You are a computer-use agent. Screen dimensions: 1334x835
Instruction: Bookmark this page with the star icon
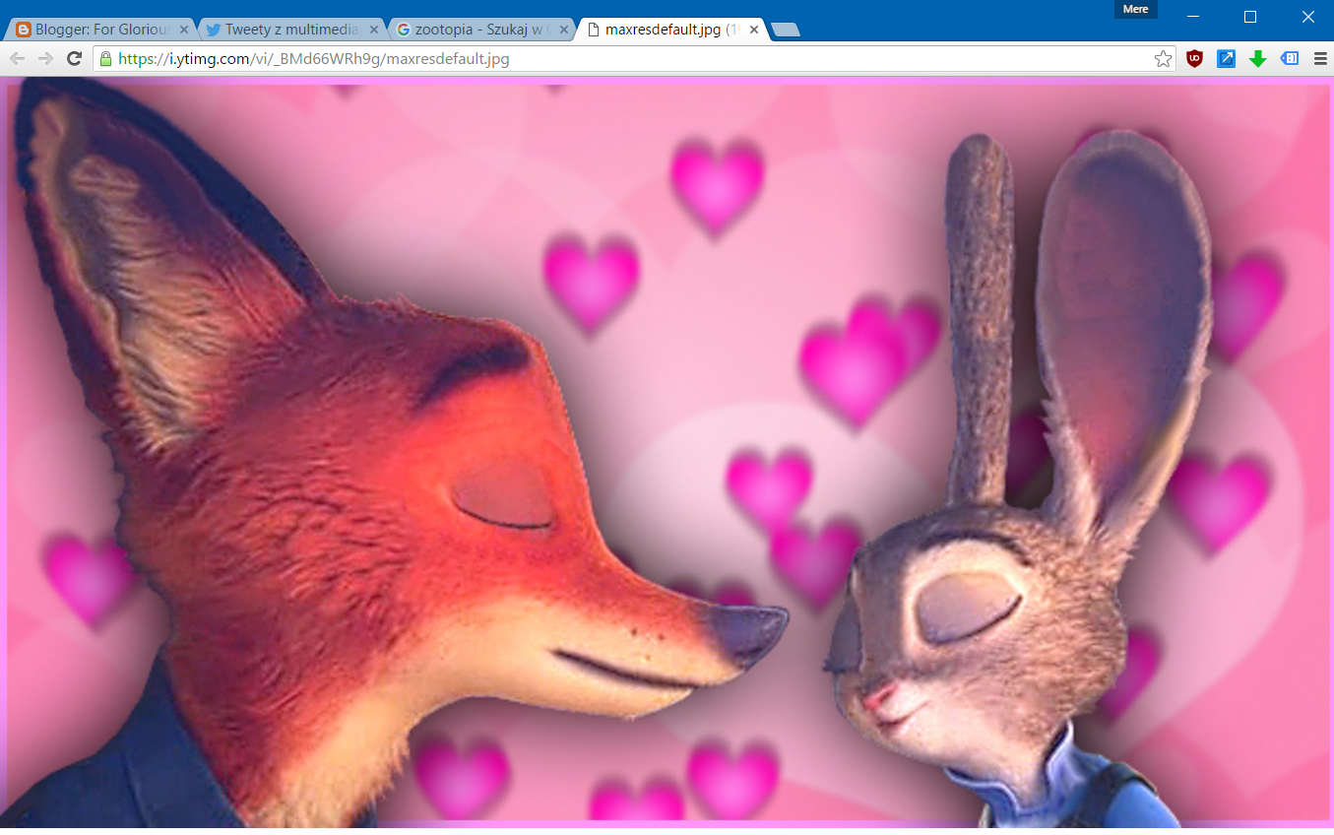tap(1163, 59)
